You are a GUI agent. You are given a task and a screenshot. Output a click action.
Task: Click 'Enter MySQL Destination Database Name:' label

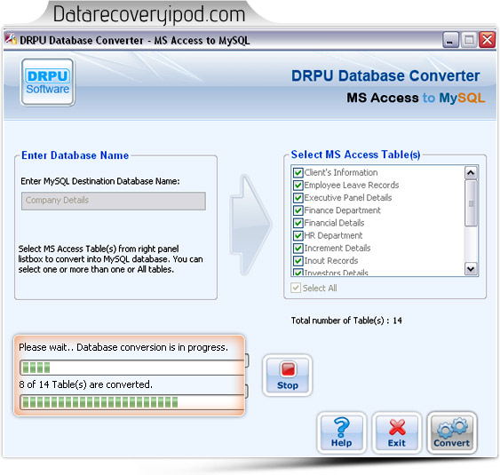coord(100,181)
